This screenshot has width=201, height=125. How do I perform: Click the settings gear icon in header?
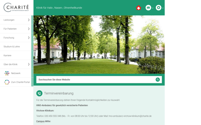[x=158, y=8]
